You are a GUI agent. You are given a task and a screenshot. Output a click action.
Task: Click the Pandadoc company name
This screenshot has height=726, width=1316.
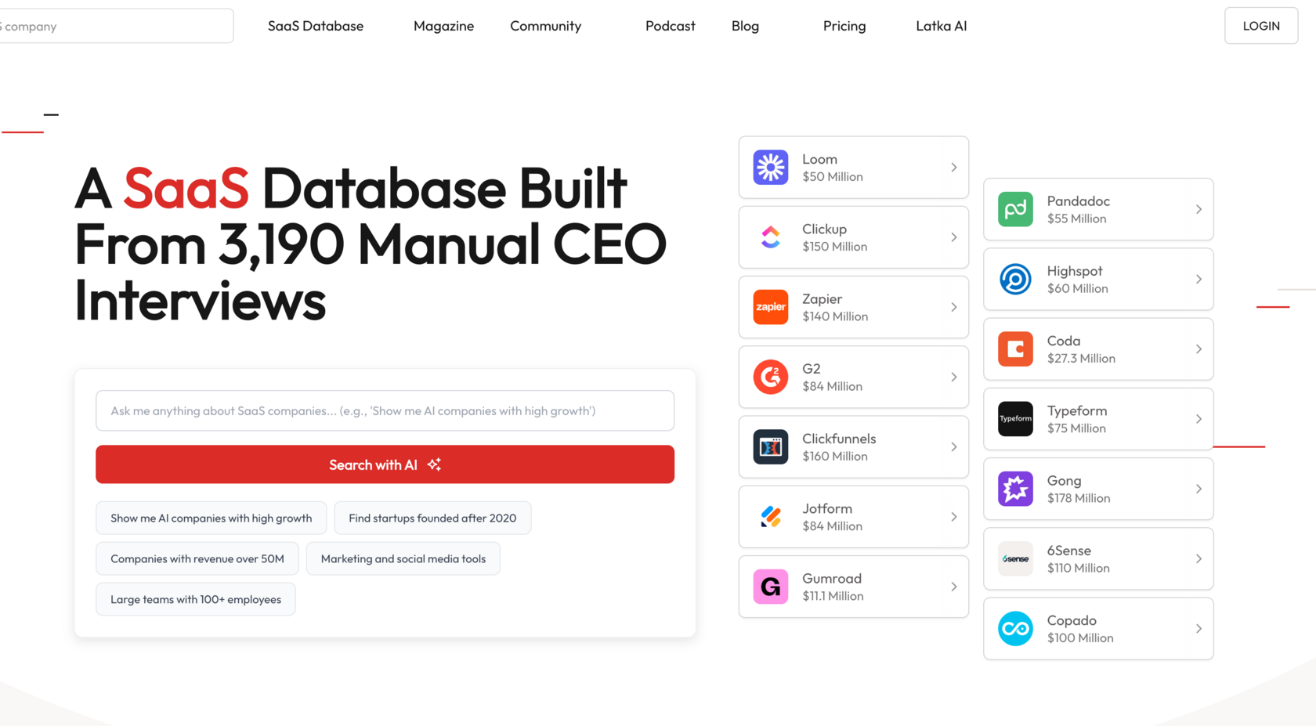[1079, 201]
